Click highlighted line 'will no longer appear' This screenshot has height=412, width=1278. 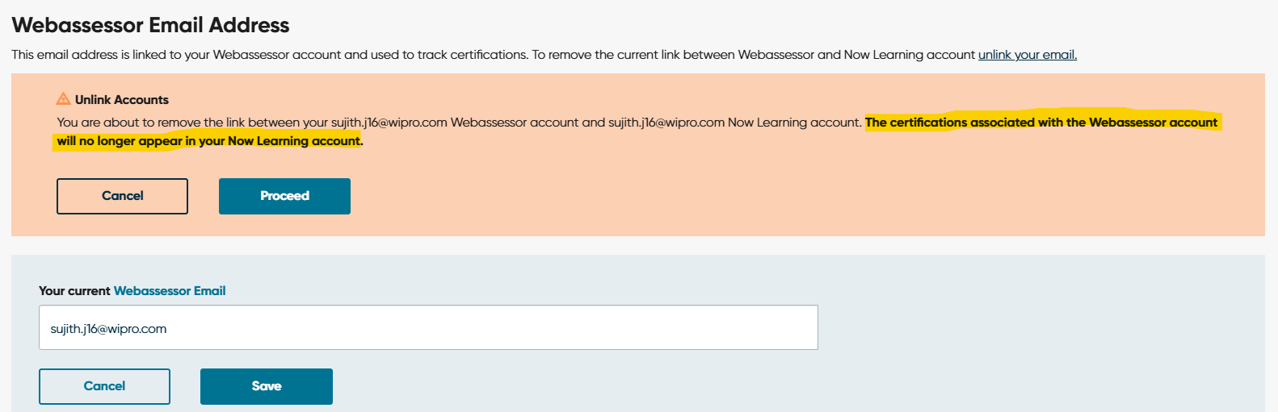(120, 141)
